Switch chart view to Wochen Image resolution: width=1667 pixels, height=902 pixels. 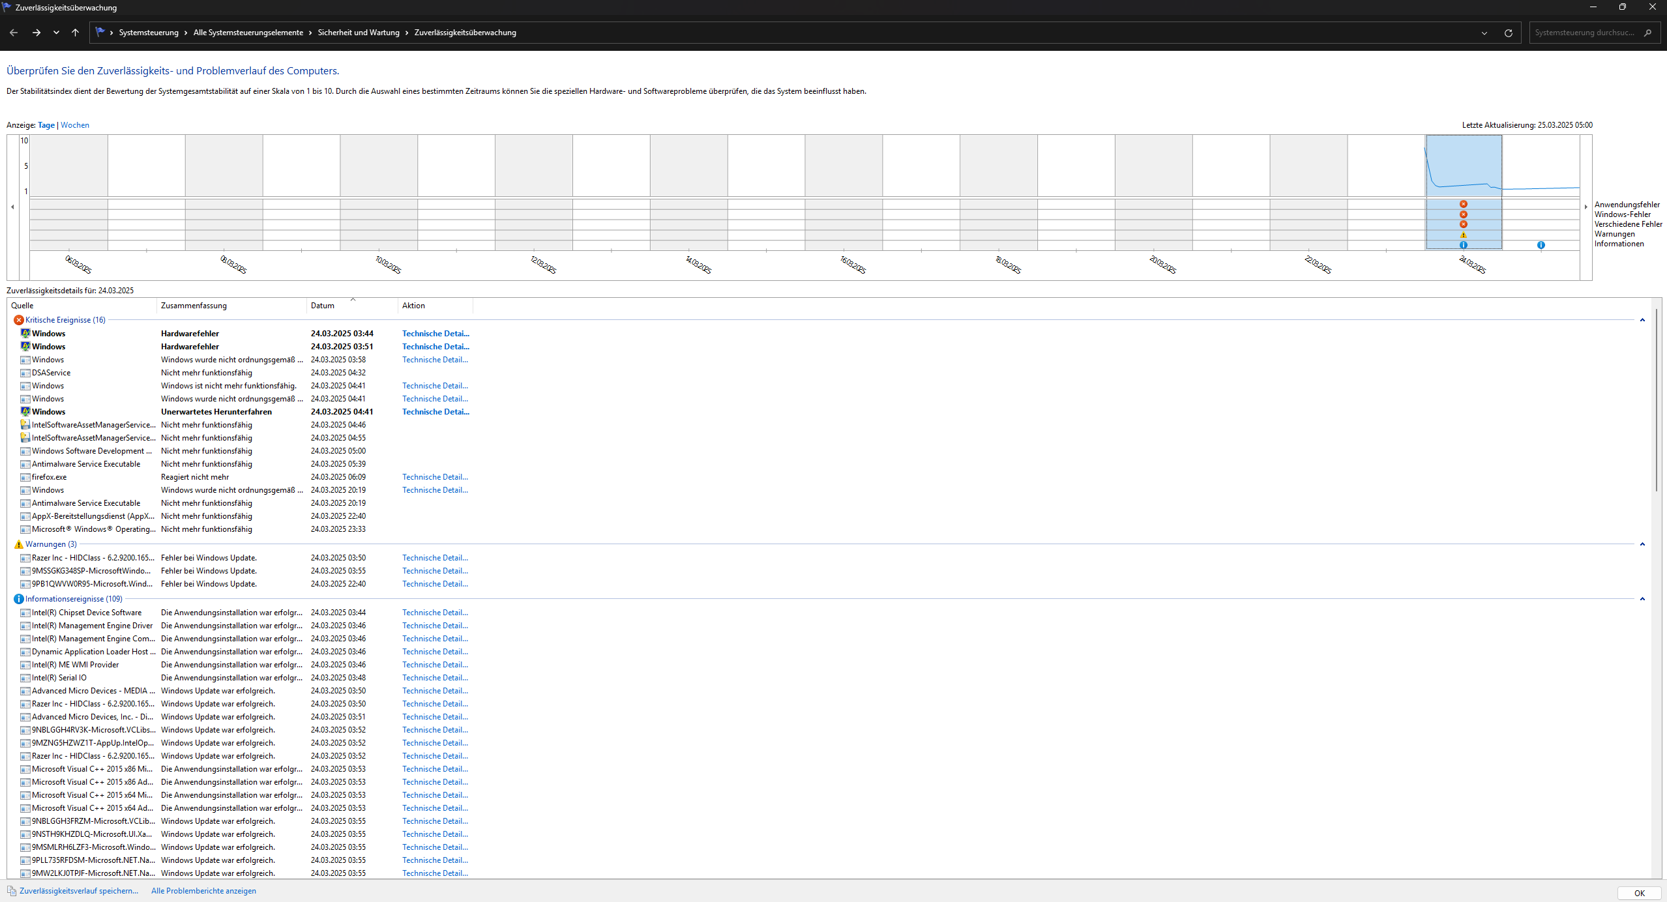[x=75, y=125]
